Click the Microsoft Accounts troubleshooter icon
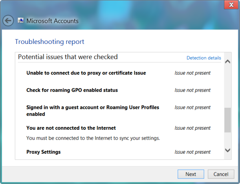This screenshot has height=184, width=240. pos(21,20)
